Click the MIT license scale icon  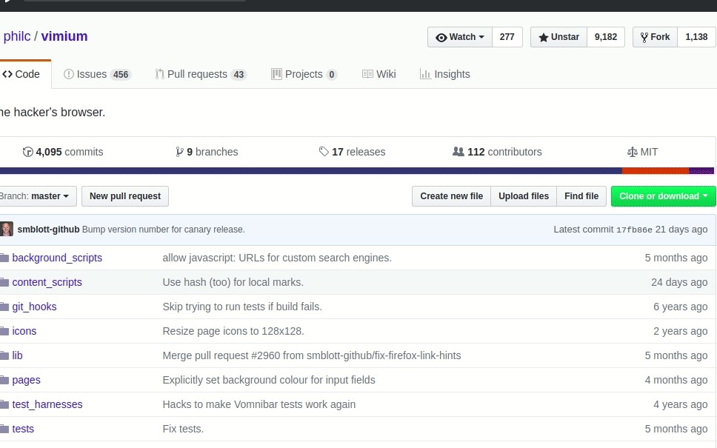632,152
